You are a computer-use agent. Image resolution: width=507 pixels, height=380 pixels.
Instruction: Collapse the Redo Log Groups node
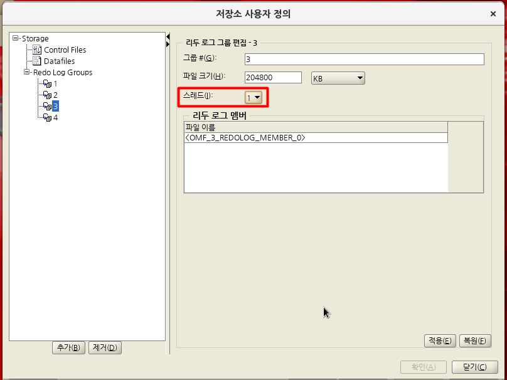[x=26, y=72]
